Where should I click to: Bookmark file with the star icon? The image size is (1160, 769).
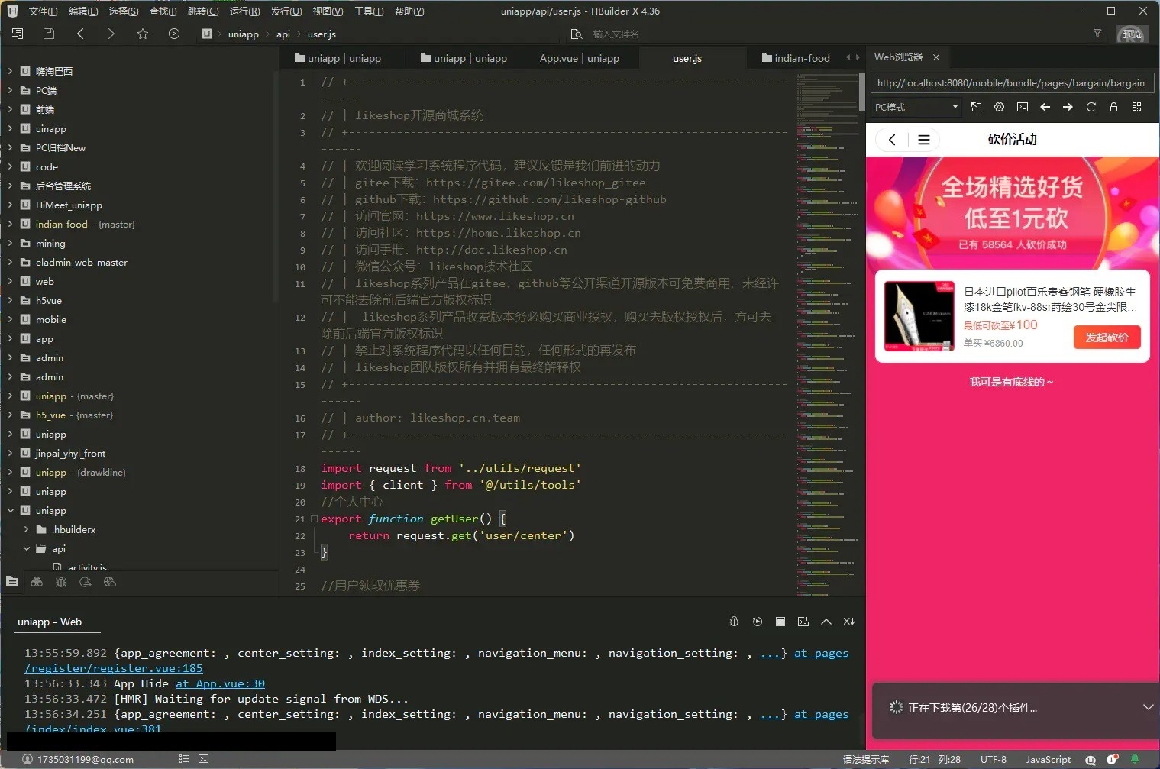pos(143,34)
